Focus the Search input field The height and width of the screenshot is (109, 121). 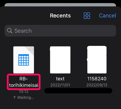coord(60,31)
